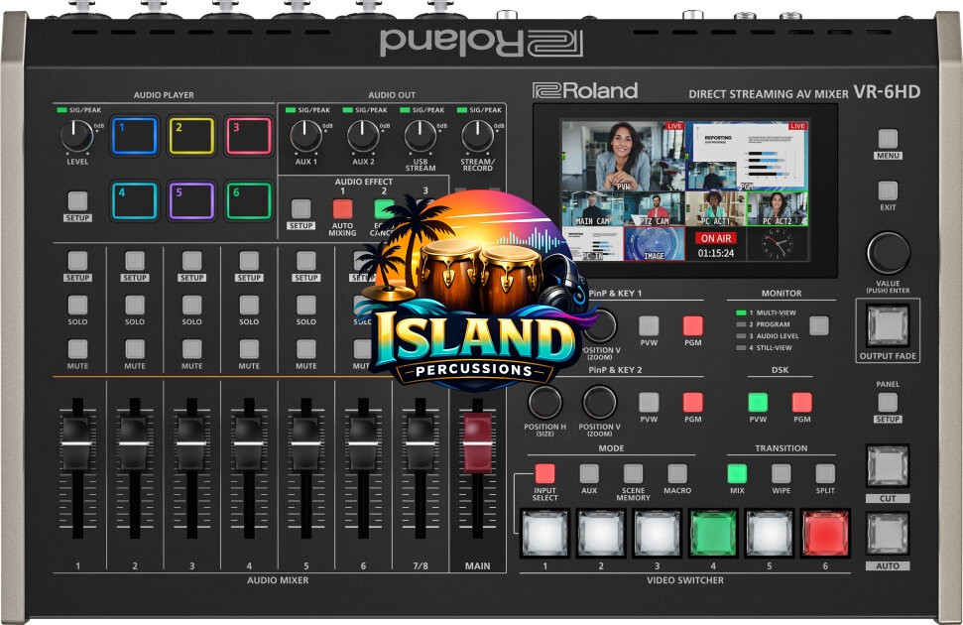This screenshot has height=625, width=963.
Task: Choose the SPLIT transition
Action: tap(825, 473)
